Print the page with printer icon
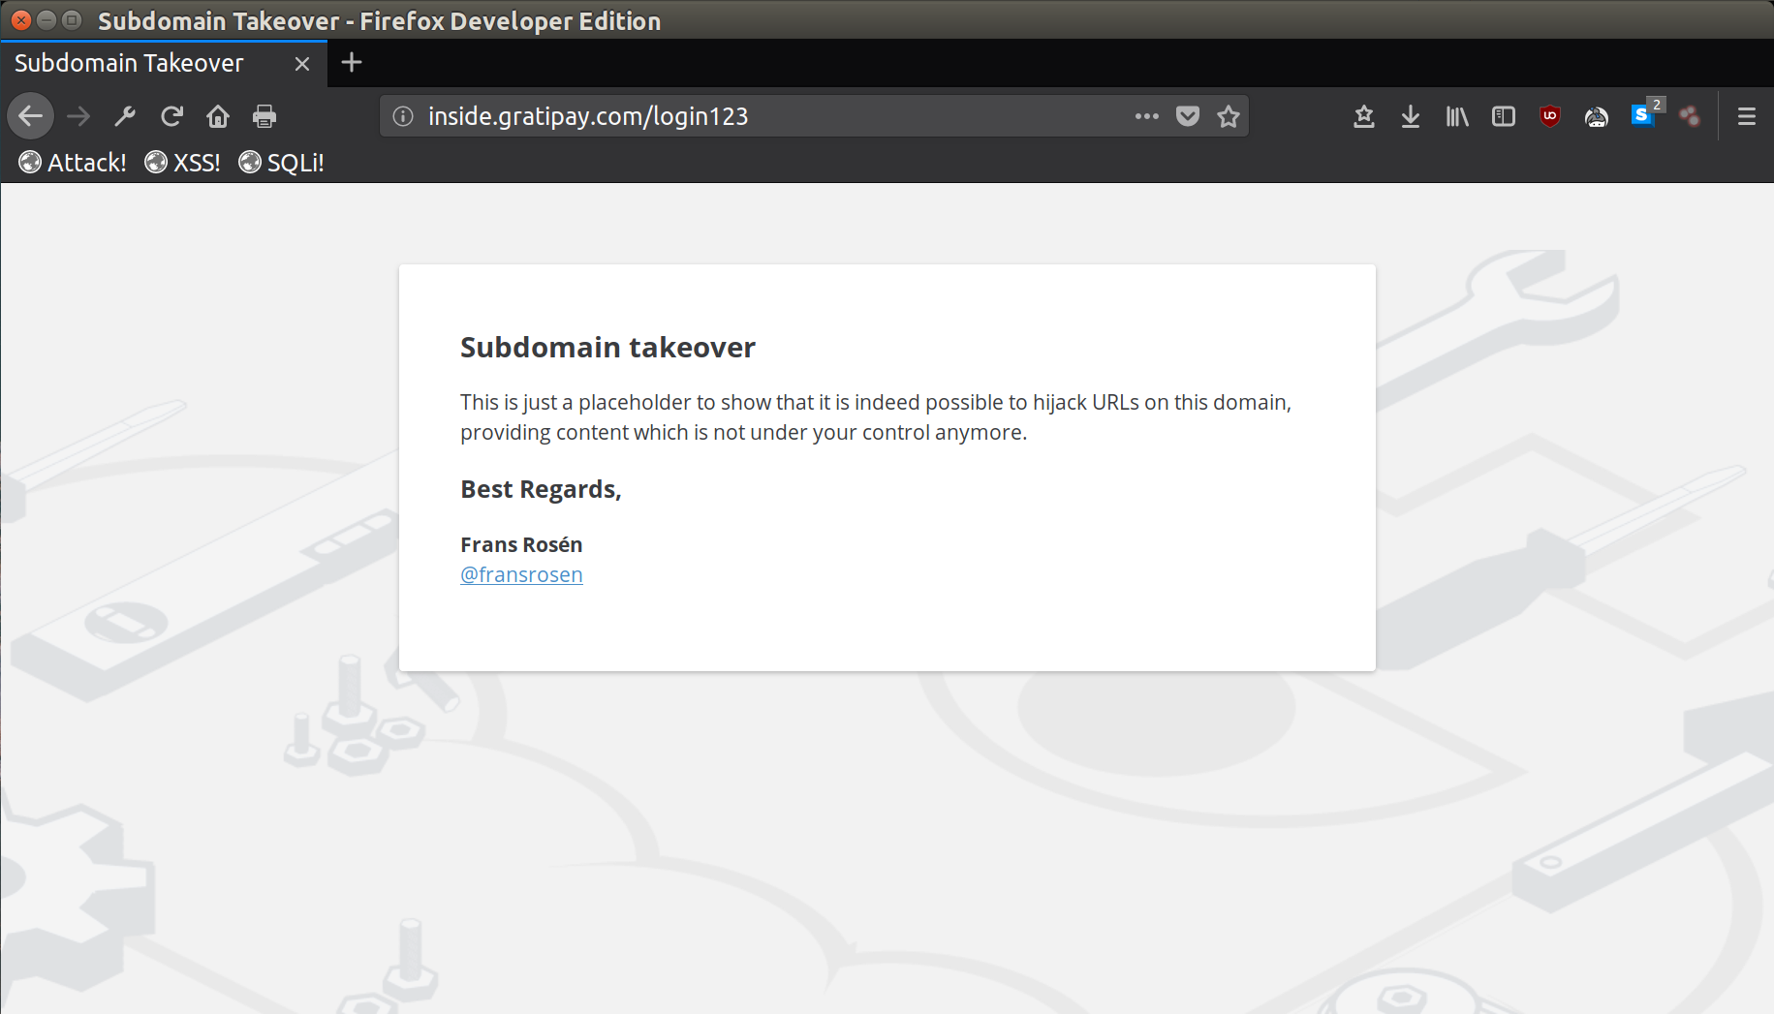This screenshot has height=1014, width=1774. coord(265,116)
